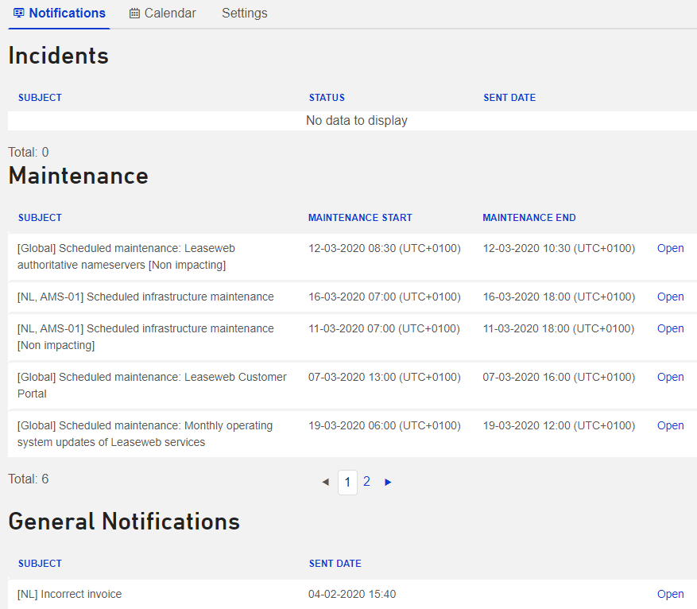Screen dimensions: 697x609
Task: Click sent date '04-02-2020 15:40'
Action: (352, 594)
